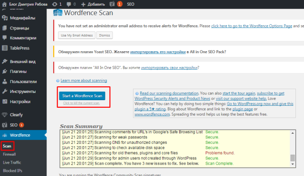
Task: Open the Пользователи users icon in the sidebar
Action: click(x=5, y=82)
